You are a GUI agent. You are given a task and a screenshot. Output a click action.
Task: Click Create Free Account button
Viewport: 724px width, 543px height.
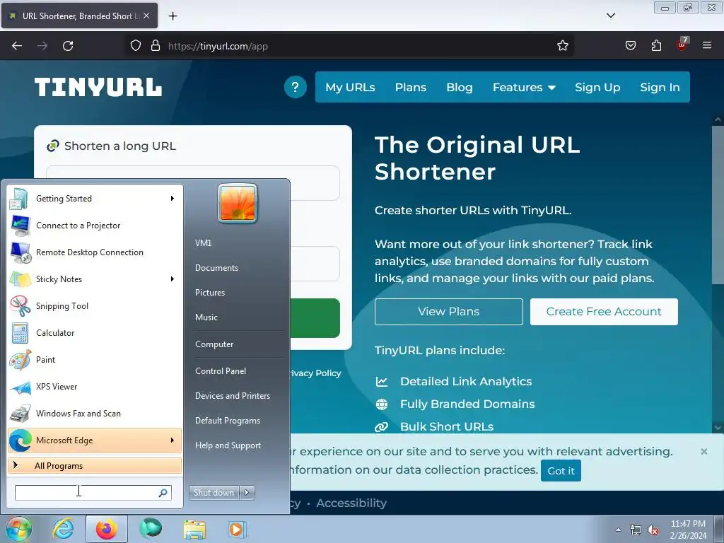[604, 312]
